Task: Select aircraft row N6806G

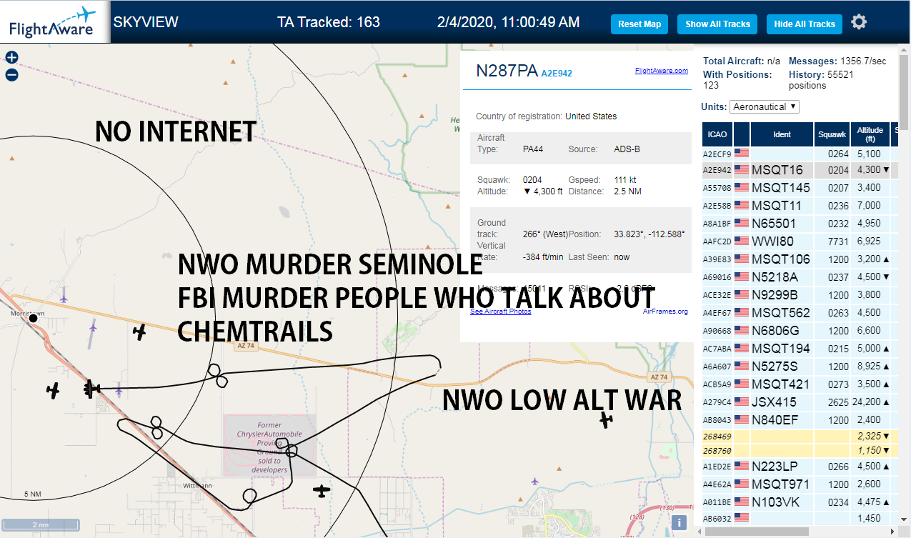Action: tap(800, 331)
